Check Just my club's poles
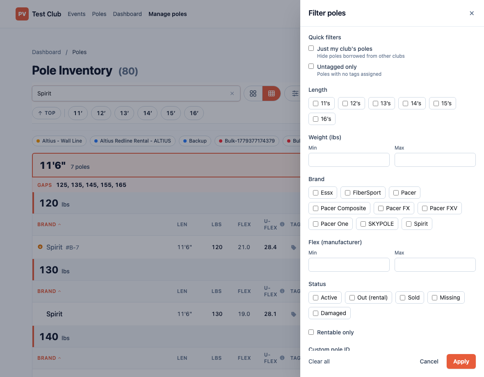The image size is (484, 377). [x=311, y=48]
